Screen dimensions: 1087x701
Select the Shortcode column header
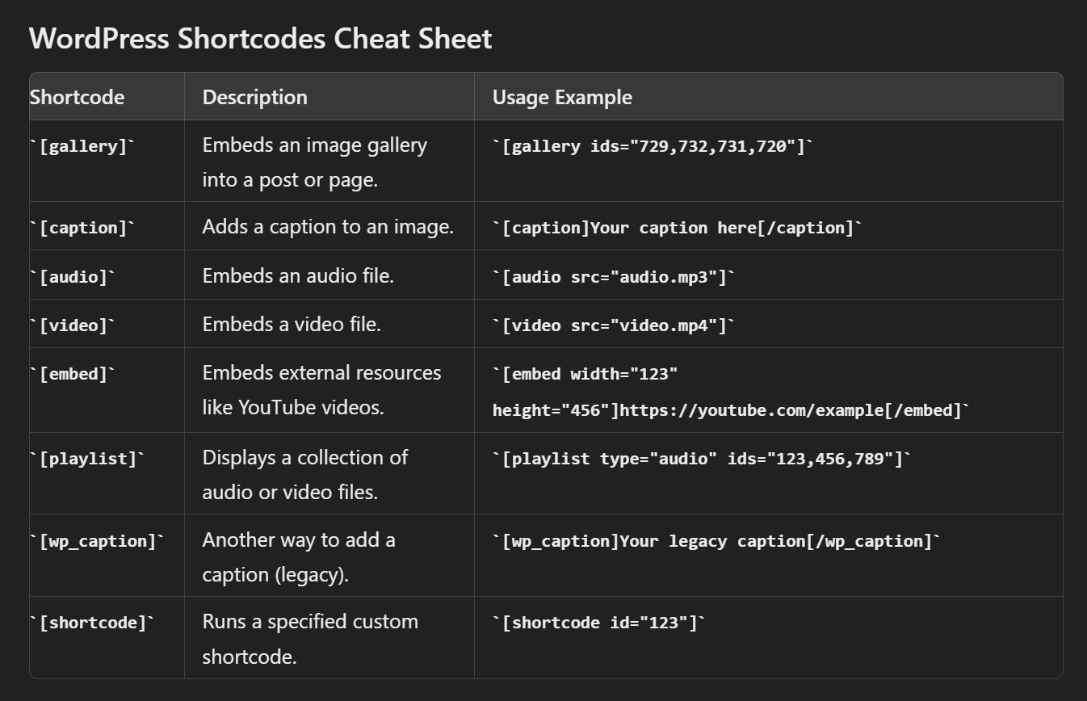[x=78, y=97]
